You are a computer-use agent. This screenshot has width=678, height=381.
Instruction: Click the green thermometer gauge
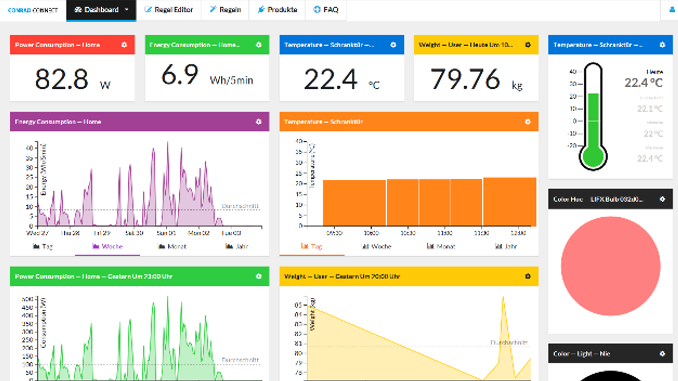click(x=593, y=117)
